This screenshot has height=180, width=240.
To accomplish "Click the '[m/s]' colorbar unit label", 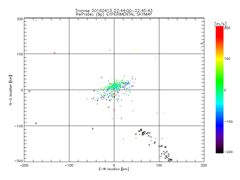I will (220, 24).
